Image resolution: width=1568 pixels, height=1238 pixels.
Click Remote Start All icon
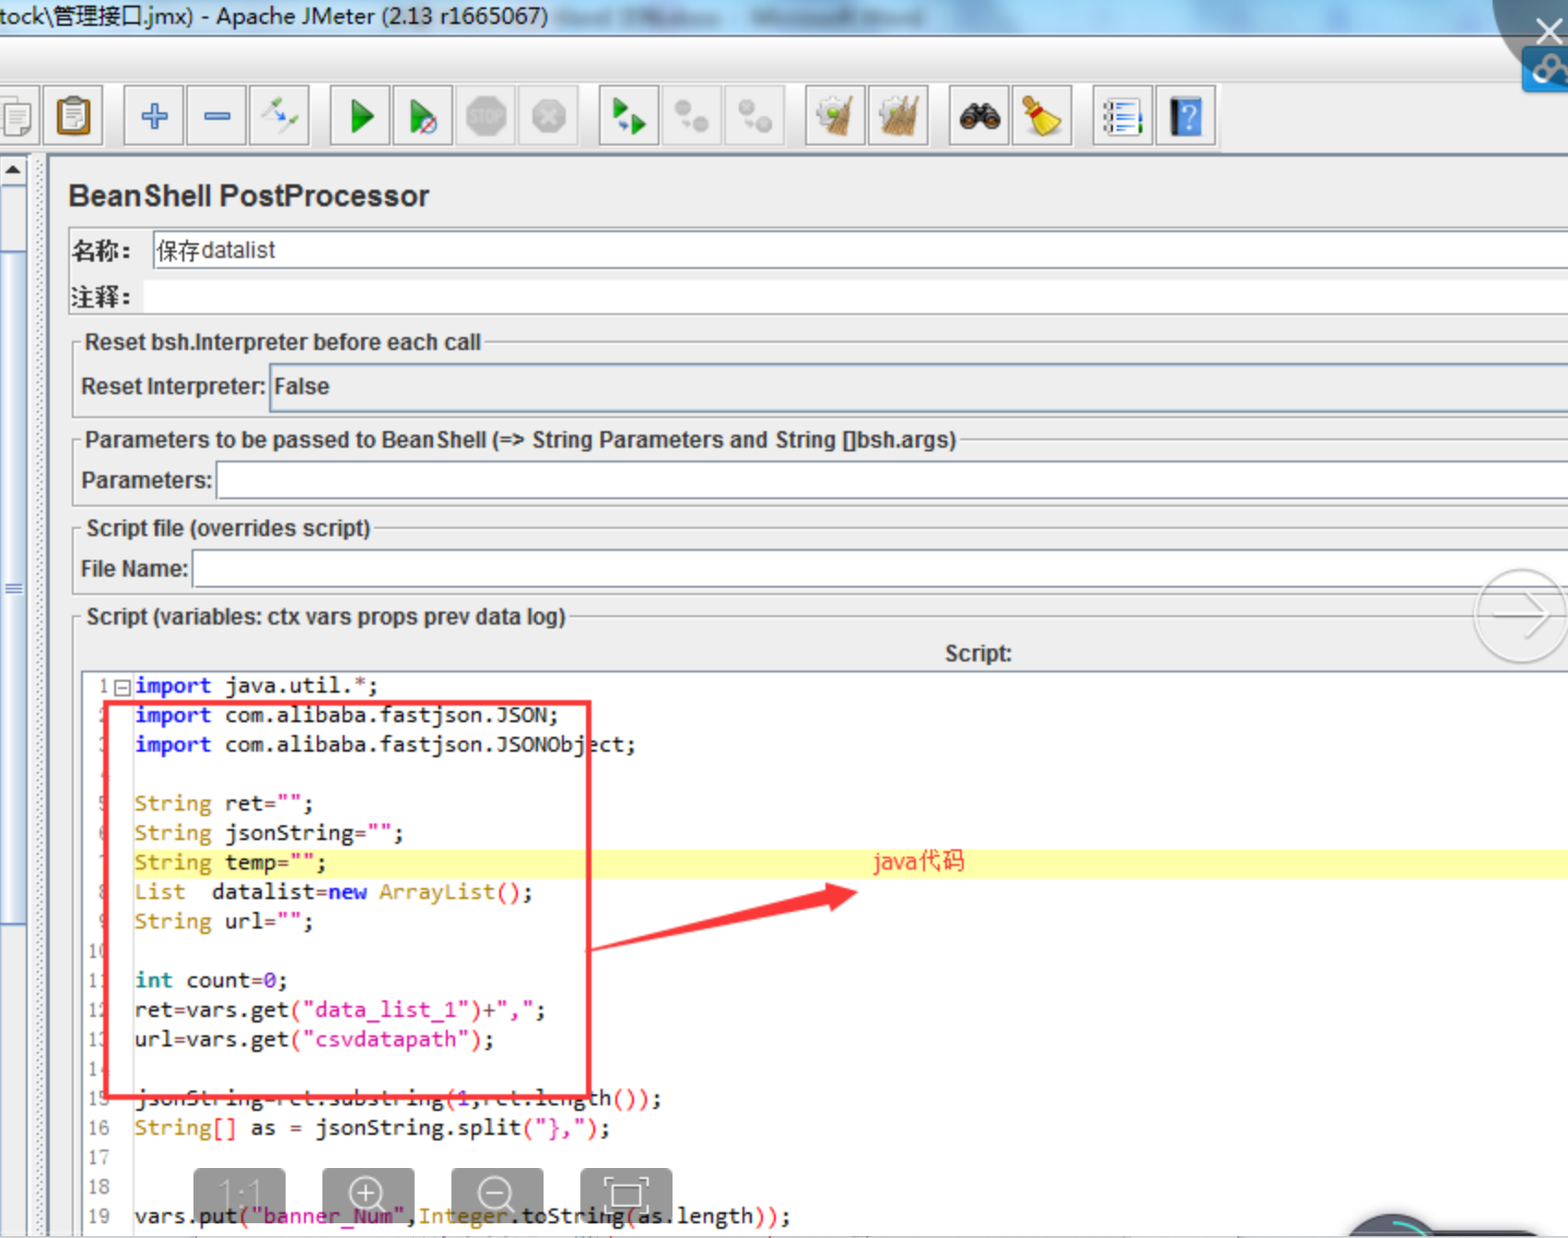point(629,116)
